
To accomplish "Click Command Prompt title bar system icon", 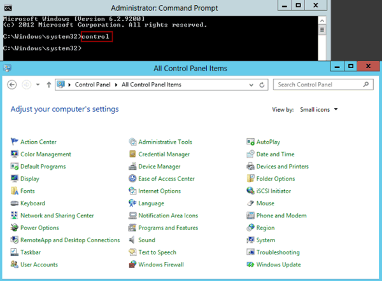I will coord(8,8).
